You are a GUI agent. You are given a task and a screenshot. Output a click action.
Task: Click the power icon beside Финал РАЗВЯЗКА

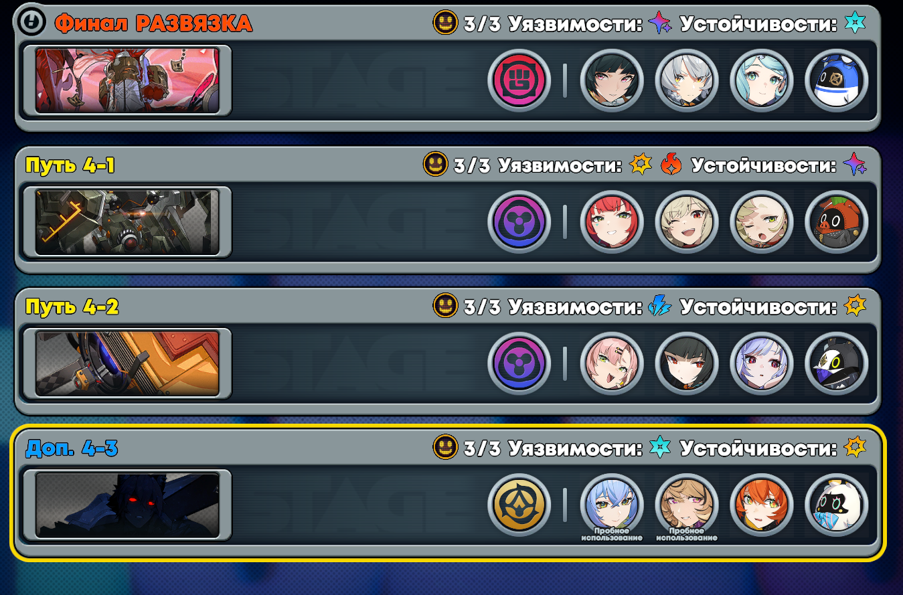(31, 22)
